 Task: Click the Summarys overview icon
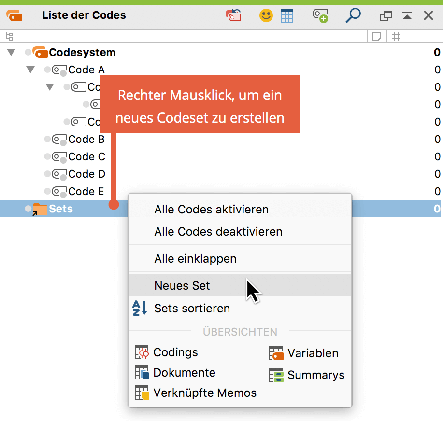276,375
